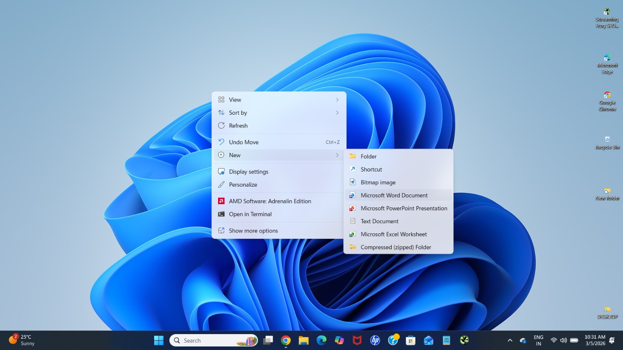Screen dimensions: 623x350
Task: Choose Text Document from New submenu
Action: coord(380,221)
